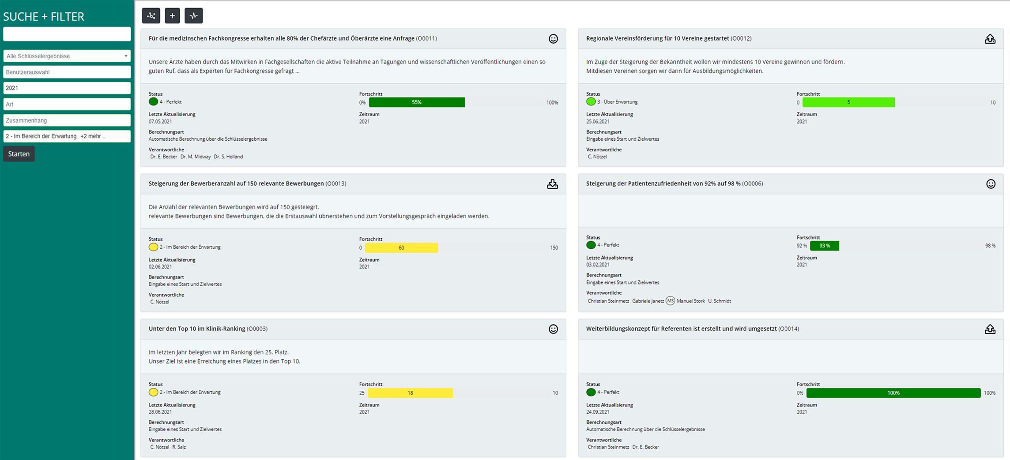The width and height of the screenshot is (1010, 460).
Task: Click the 55% progress bar of O0011
Action: 417,102
